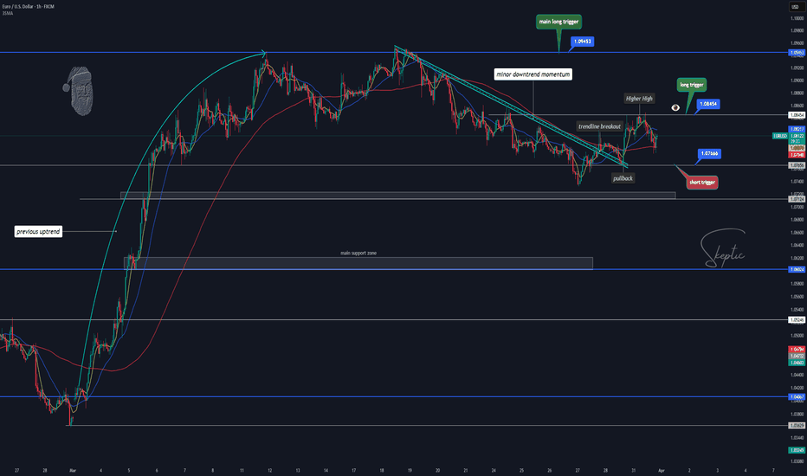This screenshot has width=807, height=476.
Task: Click the 1.07124 price axis label
Action: 797,199
